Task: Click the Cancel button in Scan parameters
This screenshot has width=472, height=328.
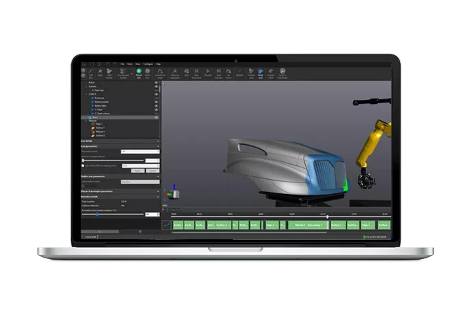Action: coord(152,171)
